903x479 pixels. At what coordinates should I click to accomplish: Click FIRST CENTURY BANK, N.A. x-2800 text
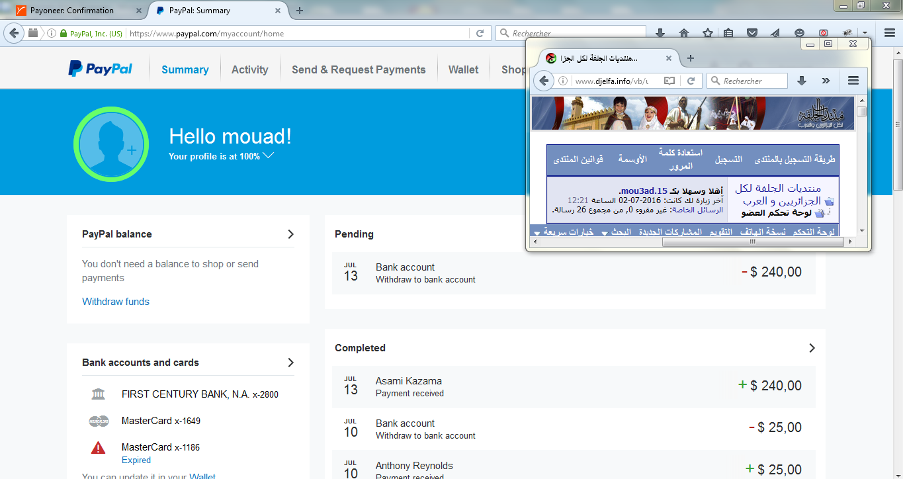click(x=200, y=394)
